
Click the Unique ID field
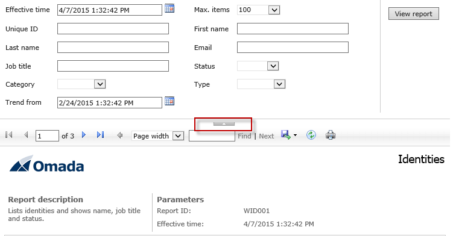(113, 29)
